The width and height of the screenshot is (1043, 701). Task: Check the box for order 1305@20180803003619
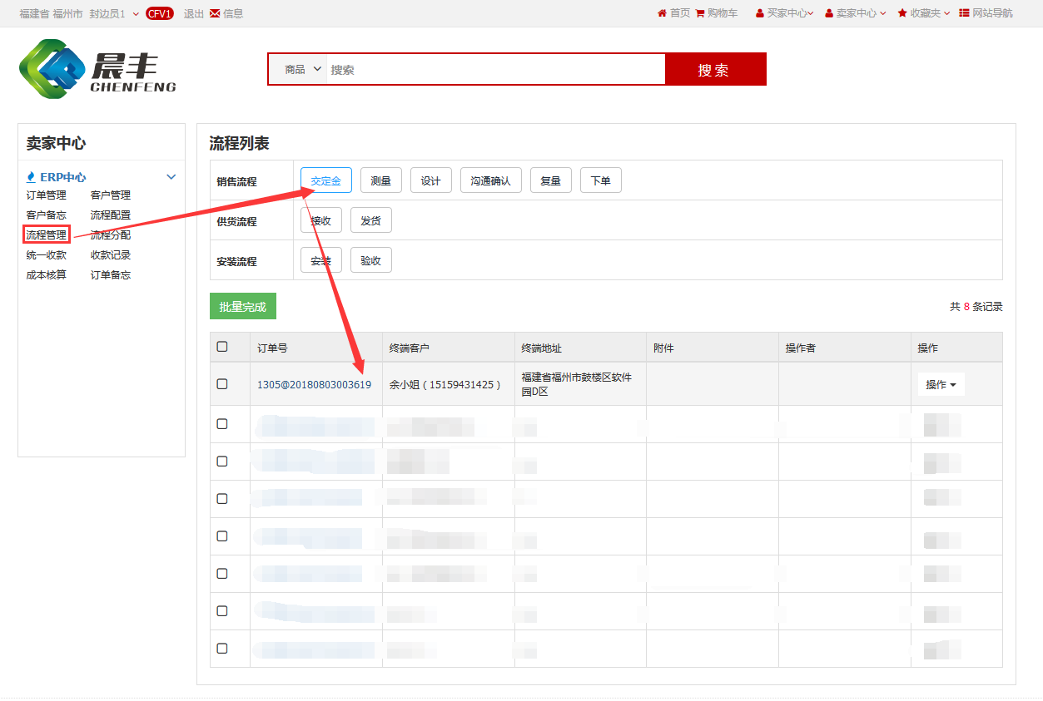(x=222, y=384)
